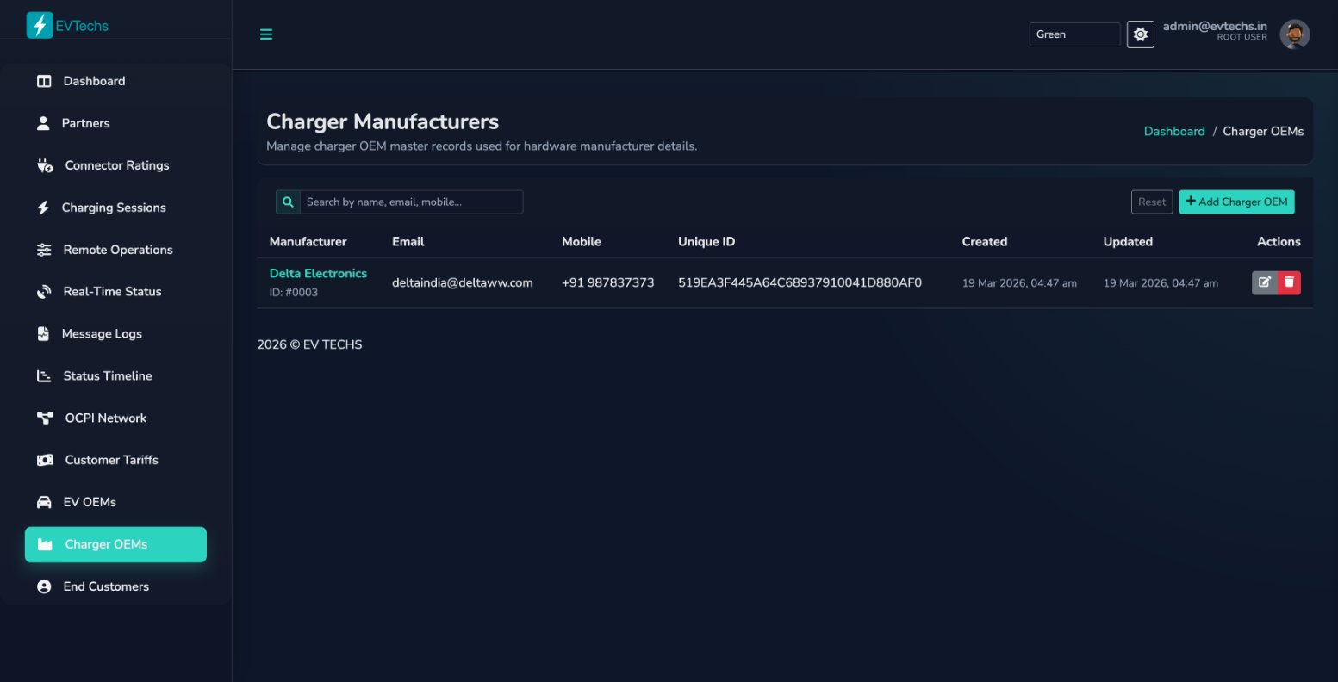Click the Connector Ratings plug icon
The width and height of the screenshot is (1338, 682).
click(x=45, y=165)
